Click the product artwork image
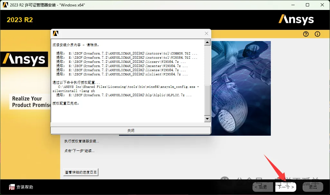The width and height of the screenshot is (330, 195). coord(241,88)
